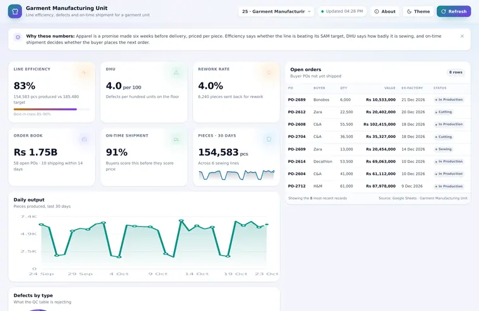Screen dimensions: 479x311
Task: Select order PO-2712
Action: coord(378,186)
